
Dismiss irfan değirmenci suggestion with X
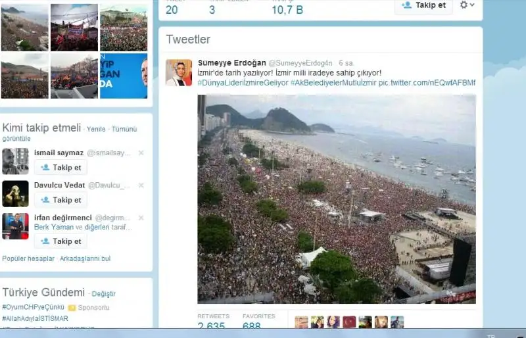pos(141,218)
